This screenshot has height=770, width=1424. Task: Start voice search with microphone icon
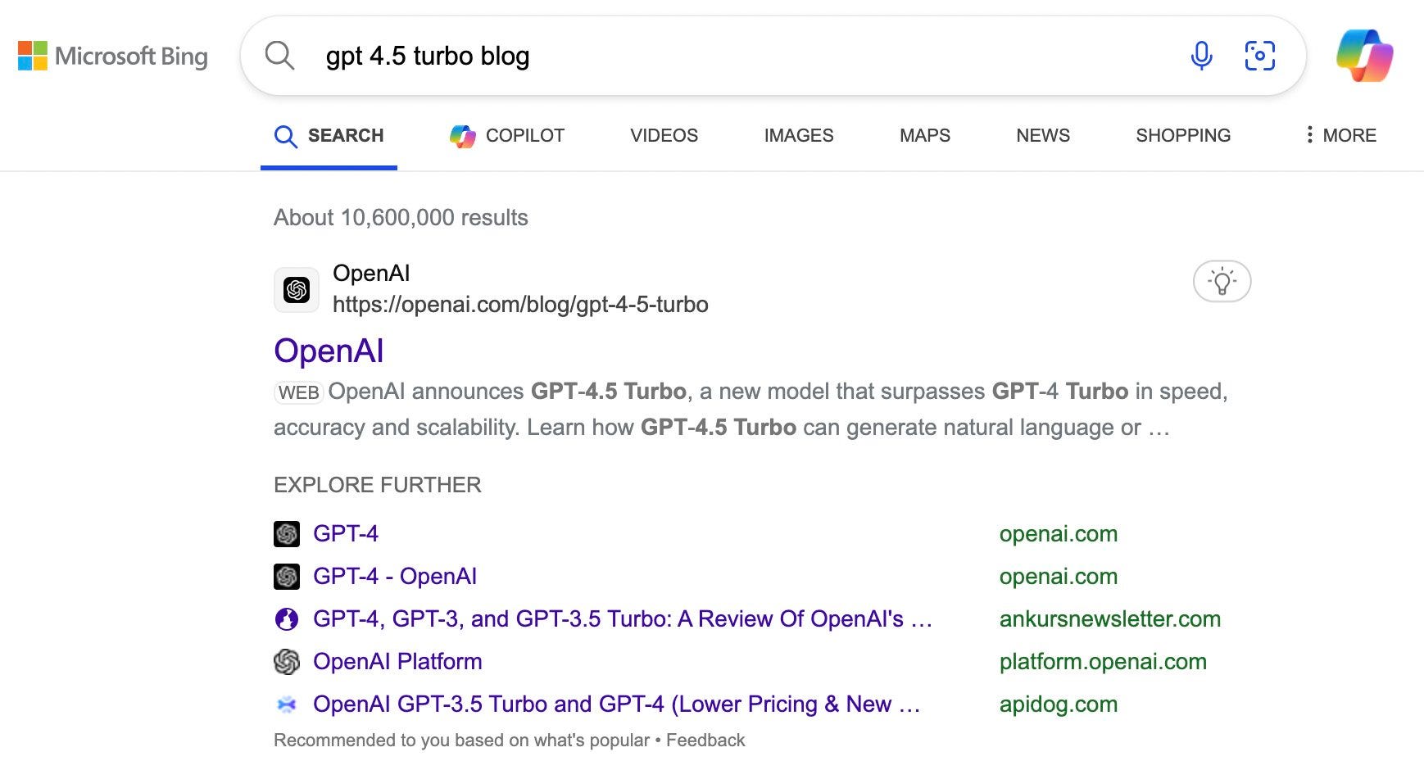[x=1201, y=56]
